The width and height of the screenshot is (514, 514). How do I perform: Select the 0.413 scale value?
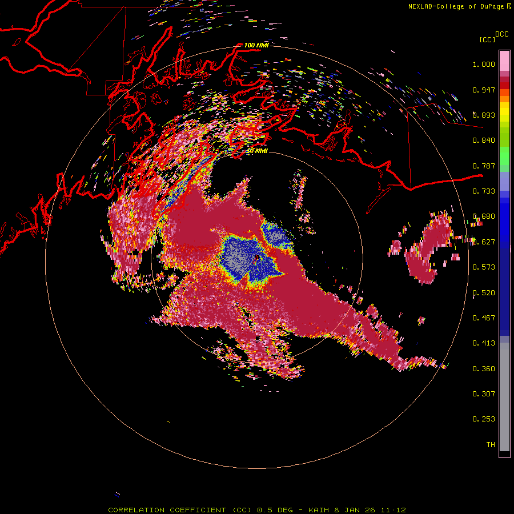click(x=484, y=343)
